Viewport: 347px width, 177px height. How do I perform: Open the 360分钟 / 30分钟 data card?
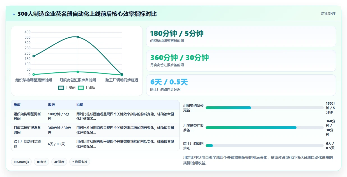click(241, 61)
